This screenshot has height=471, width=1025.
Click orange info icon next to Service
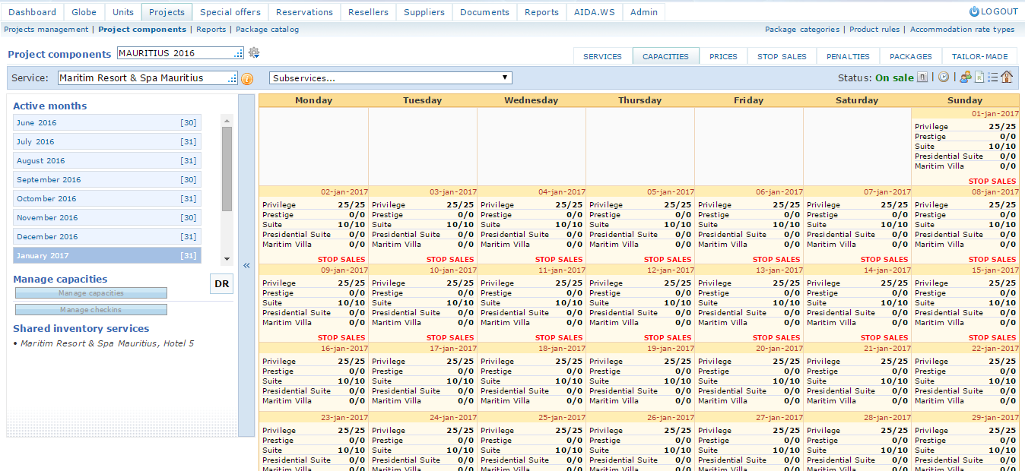pyautogui.click(x=247, y=78)
